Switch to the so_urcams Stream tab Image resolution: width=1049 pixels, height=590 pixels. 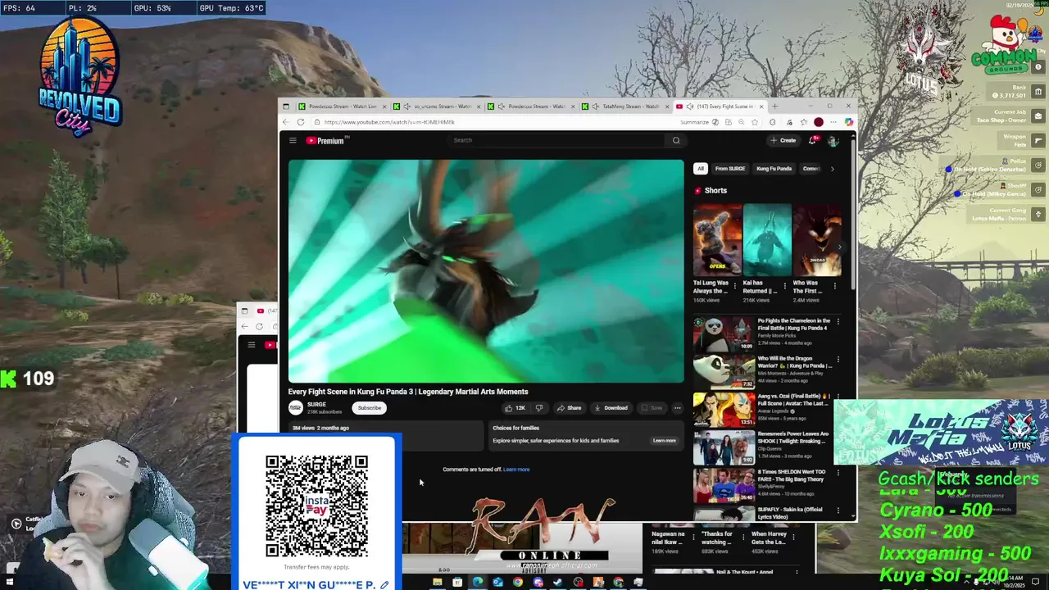tap(438, 107)
